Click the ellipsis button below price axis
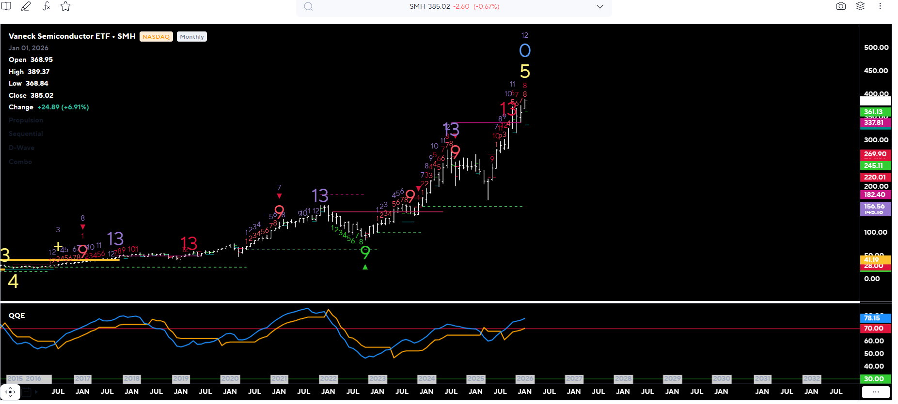 pos(875,392)
